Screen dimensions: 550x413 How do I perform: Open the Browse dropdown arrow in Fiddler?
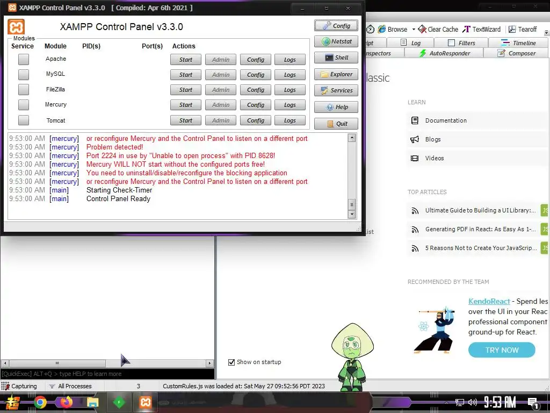pos(414,30)
